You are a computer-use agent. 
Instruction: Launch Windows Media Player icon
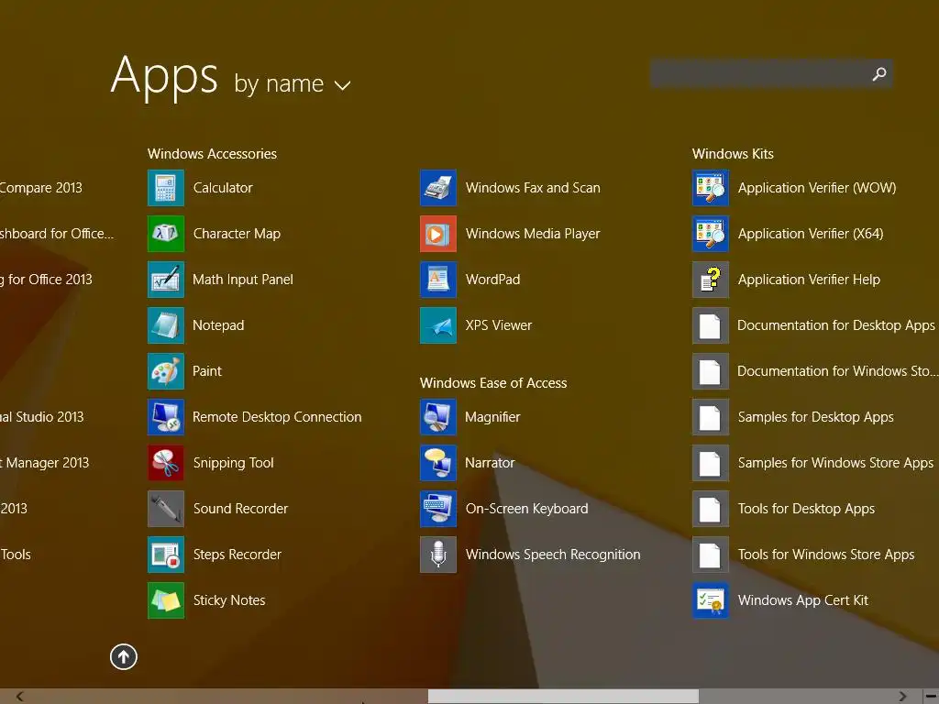[x=438, y=234]
